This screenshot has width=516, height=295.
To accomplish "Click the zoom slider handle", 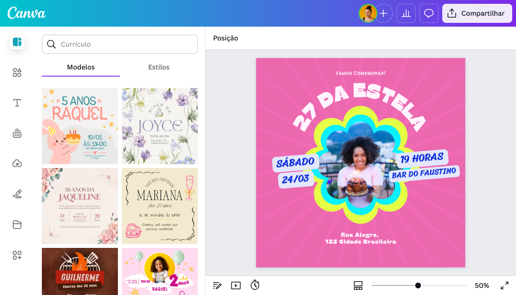I will click(x=418, y=285).
